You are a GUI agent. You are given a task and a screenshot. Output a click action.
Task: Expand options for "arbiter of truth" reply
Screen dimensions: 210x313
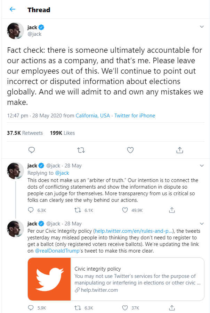point(202,165)
